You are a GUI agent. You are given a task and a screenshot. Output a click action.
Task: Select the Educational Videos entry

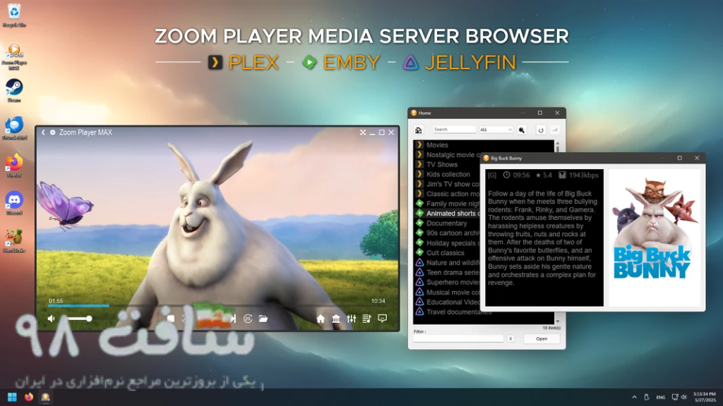(x=447, y=302)
